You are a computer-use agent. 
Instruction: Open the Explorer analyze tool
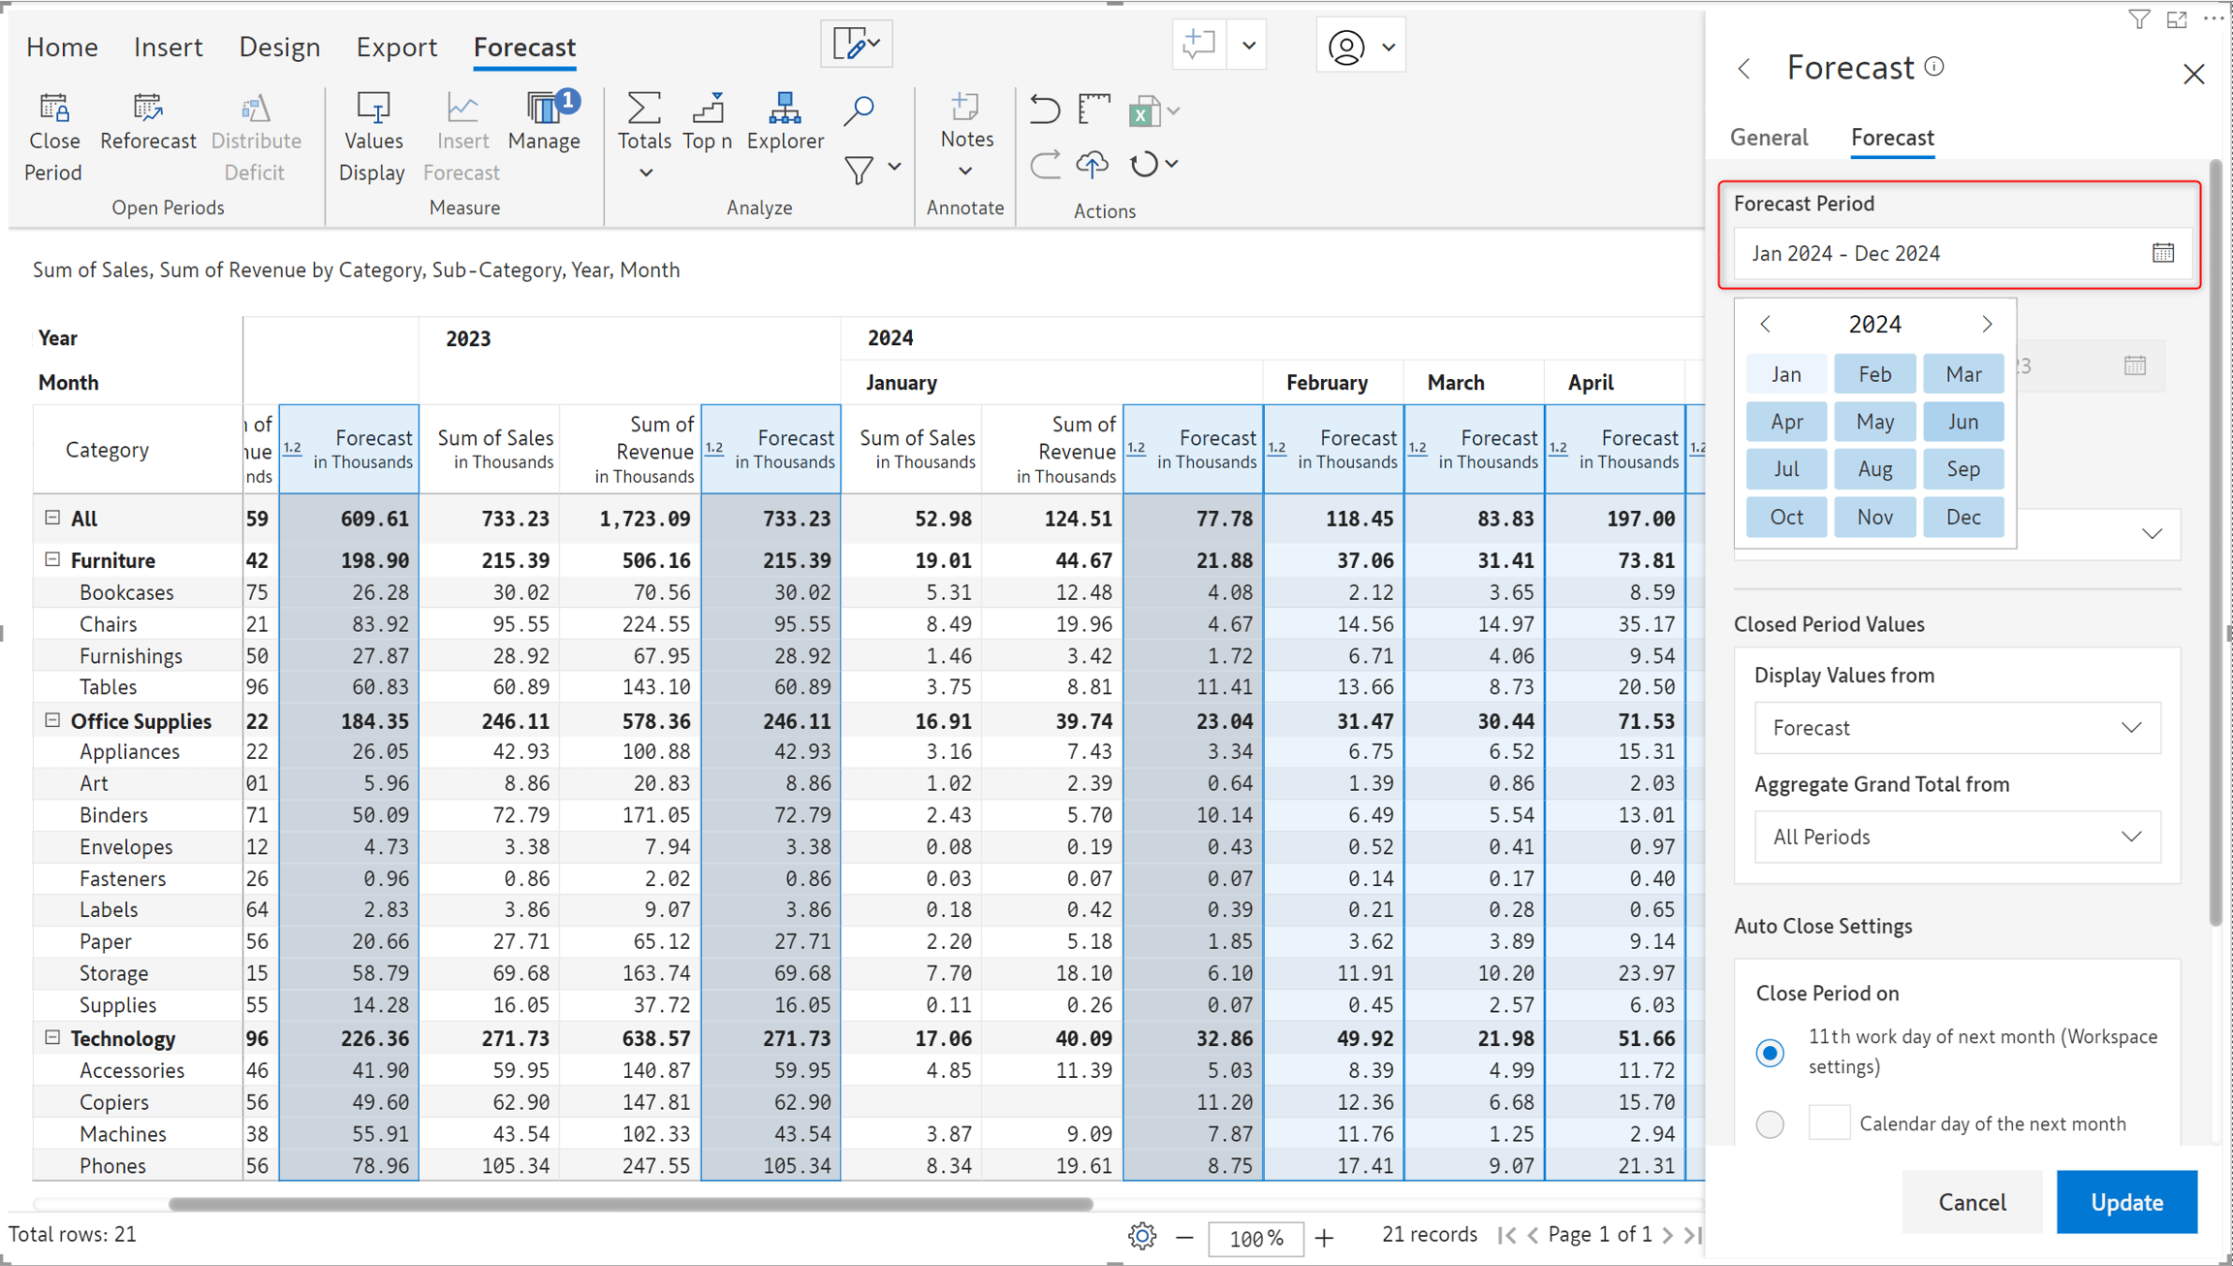pyautogui.click(x=785, y=122)
